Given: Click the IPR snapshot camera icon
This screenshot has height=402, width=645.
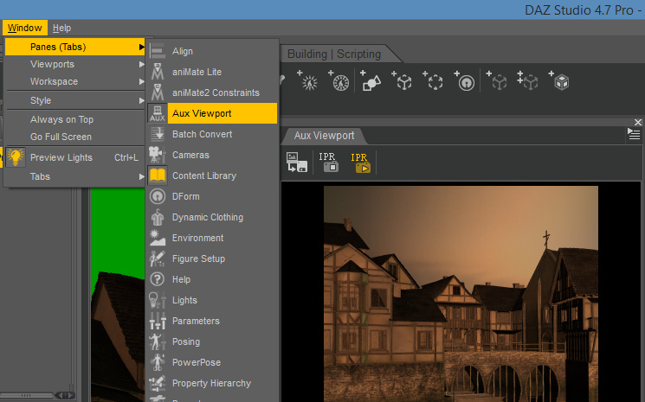Looking at the screenshot, I should [x=328, y=162].
